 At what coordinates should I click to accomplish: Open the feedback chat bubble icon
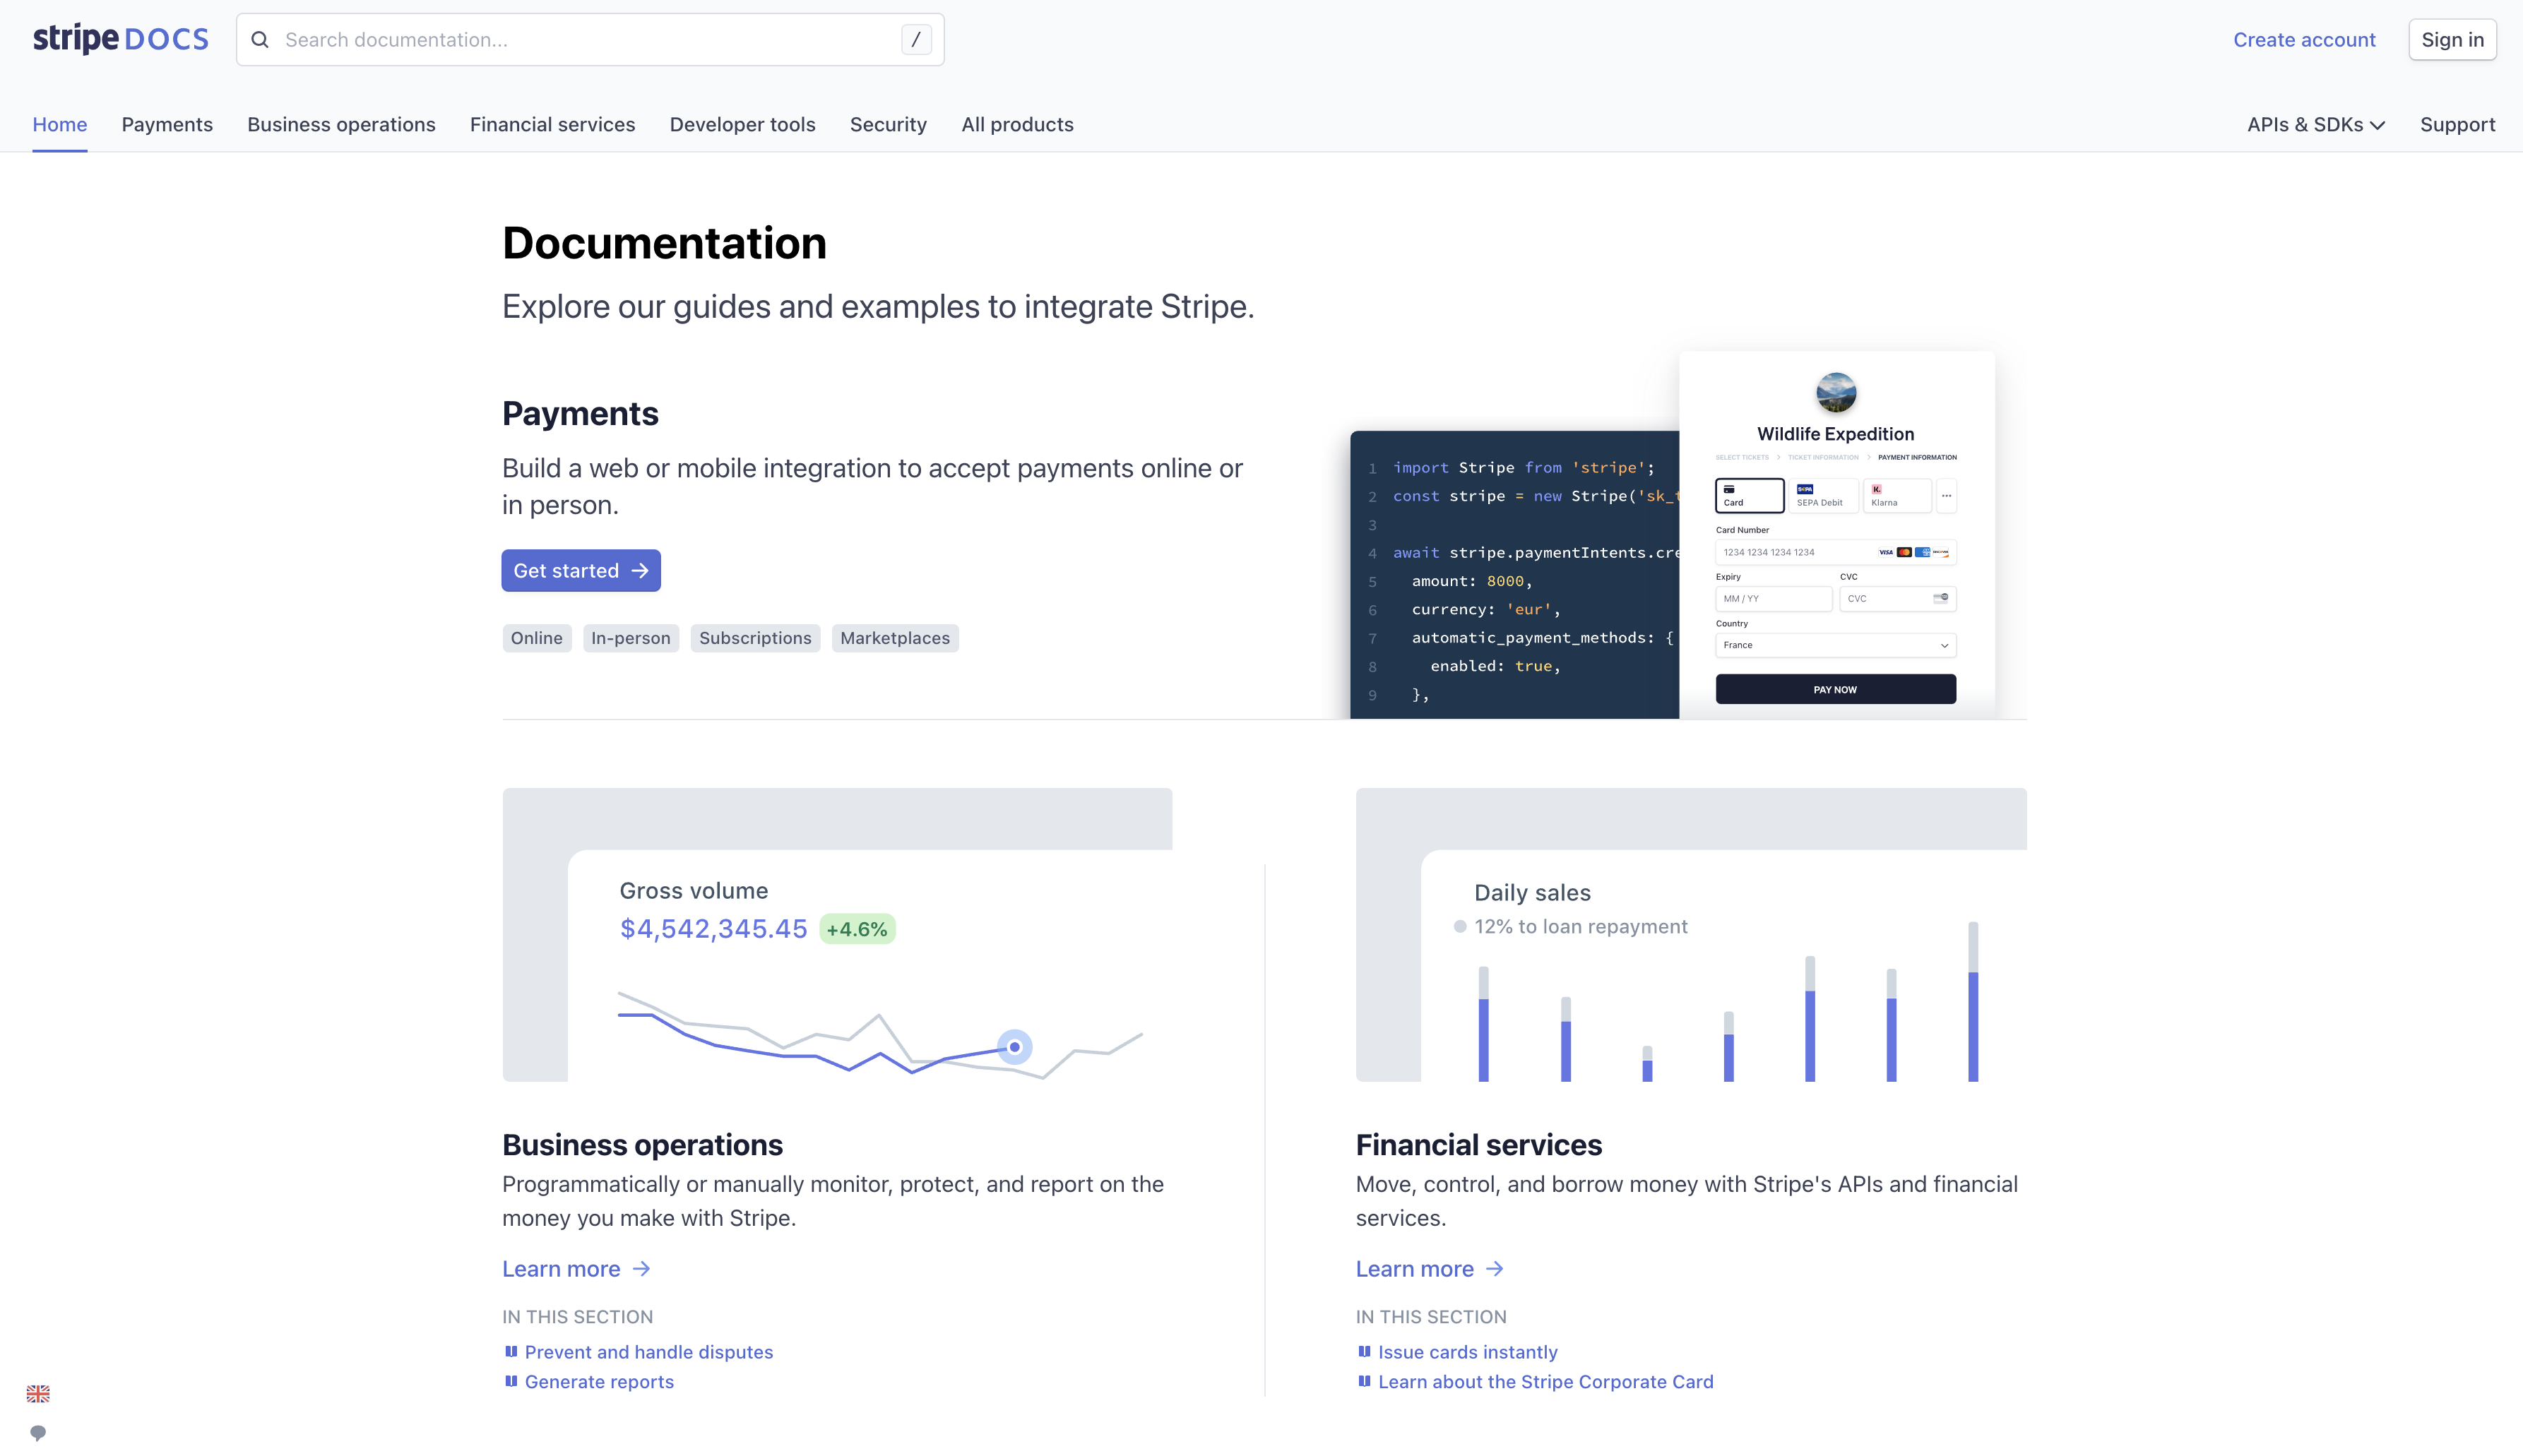point(38,1432)
